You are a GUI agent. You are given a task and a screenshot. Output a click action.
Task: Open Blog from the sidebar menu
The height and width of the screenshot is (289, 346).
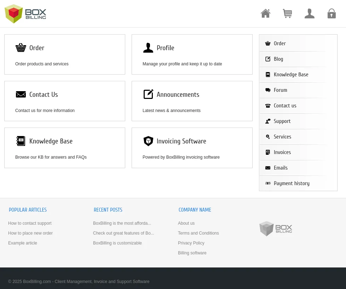point(278,59)
